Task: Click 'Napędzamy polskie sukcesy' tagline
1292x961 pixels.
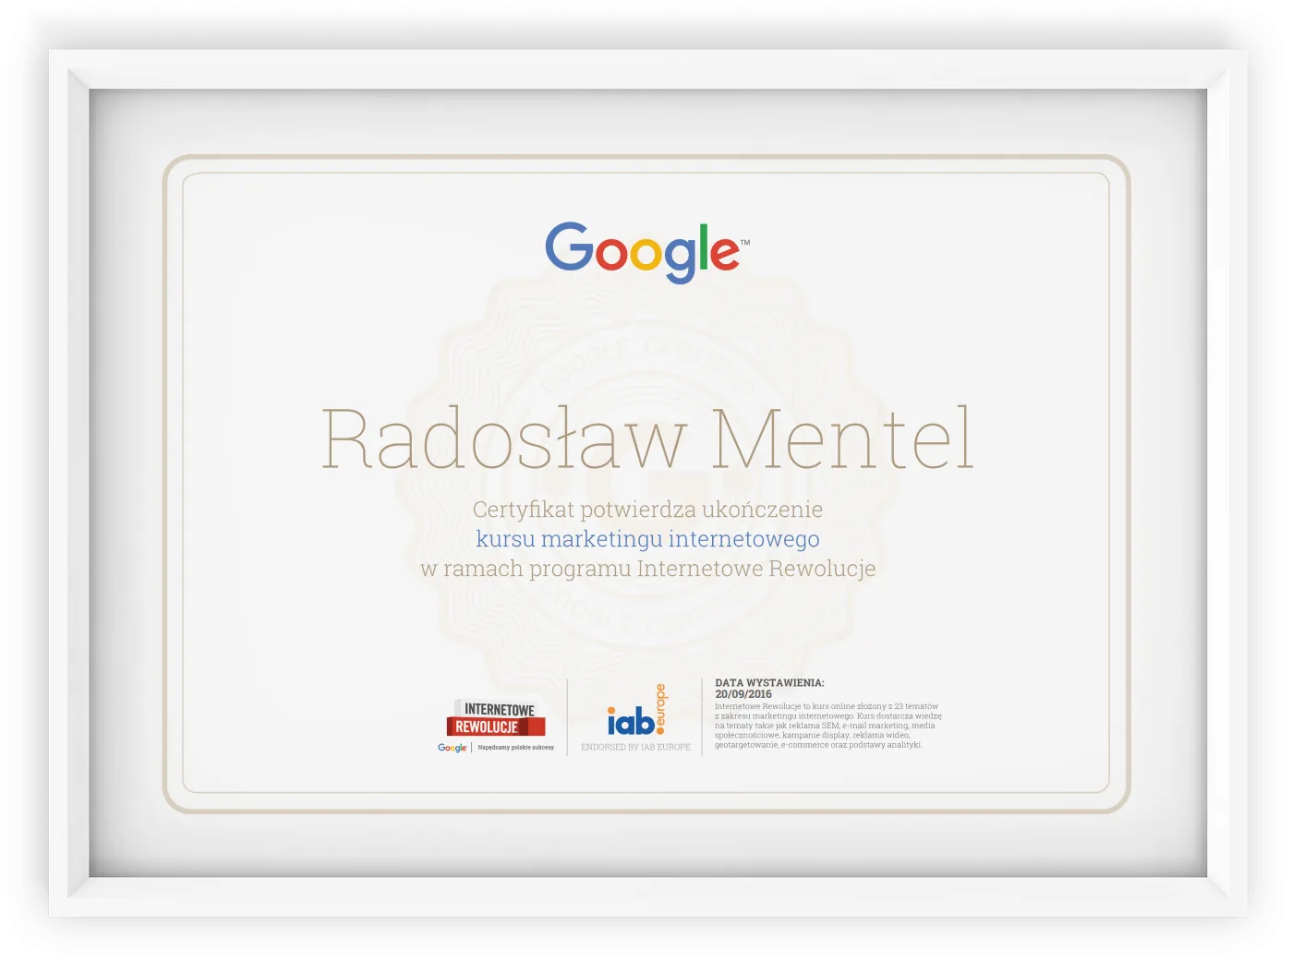Action: (515, 748)
